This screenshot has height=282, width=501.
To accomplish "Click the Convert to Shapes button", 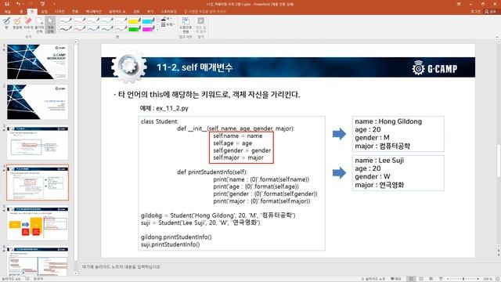I will (186, 25).
